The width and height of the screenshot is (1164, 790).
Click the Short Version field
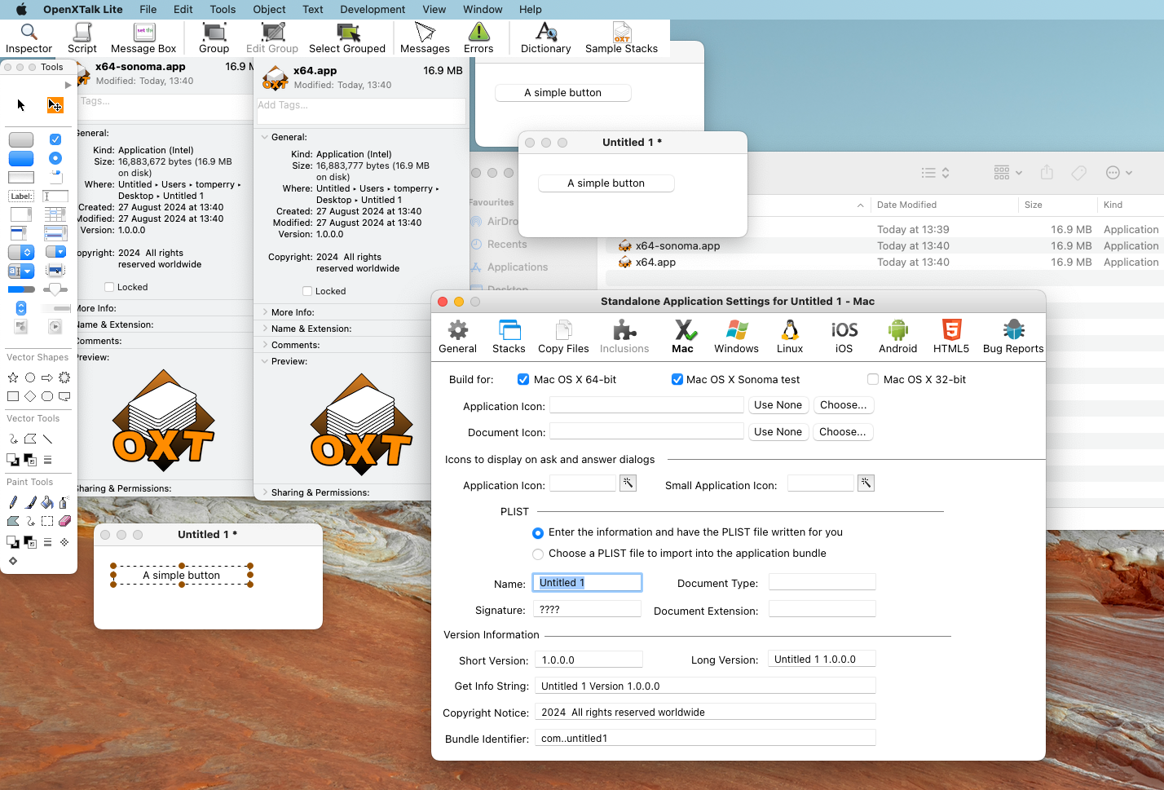tap(589, 660)
